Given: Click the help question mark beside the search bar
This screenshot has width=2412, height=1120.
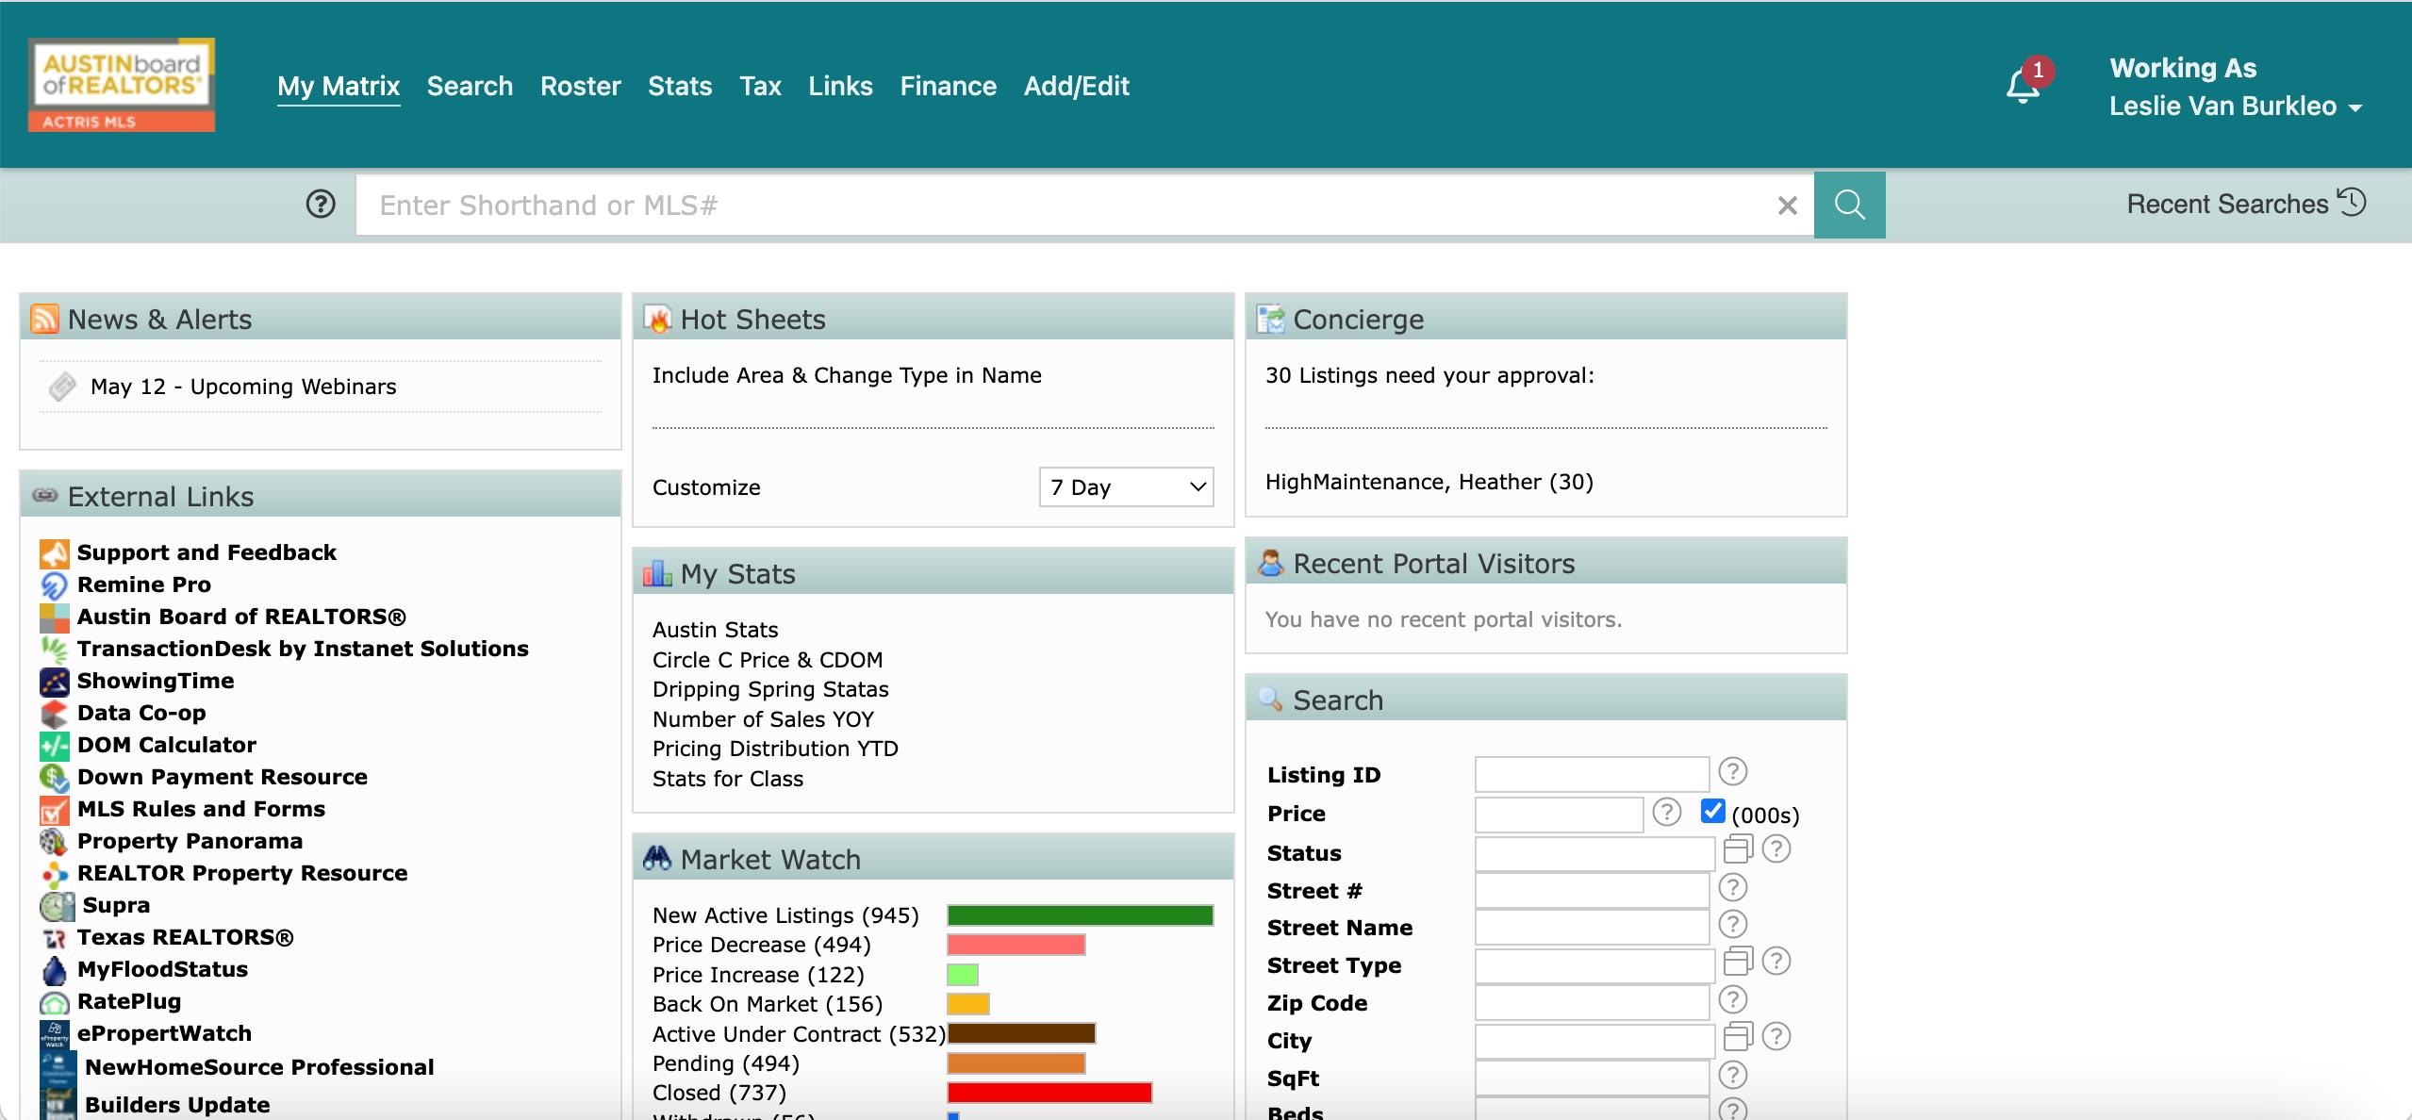Looking at the screenshot, I should (x=321, y=204).
